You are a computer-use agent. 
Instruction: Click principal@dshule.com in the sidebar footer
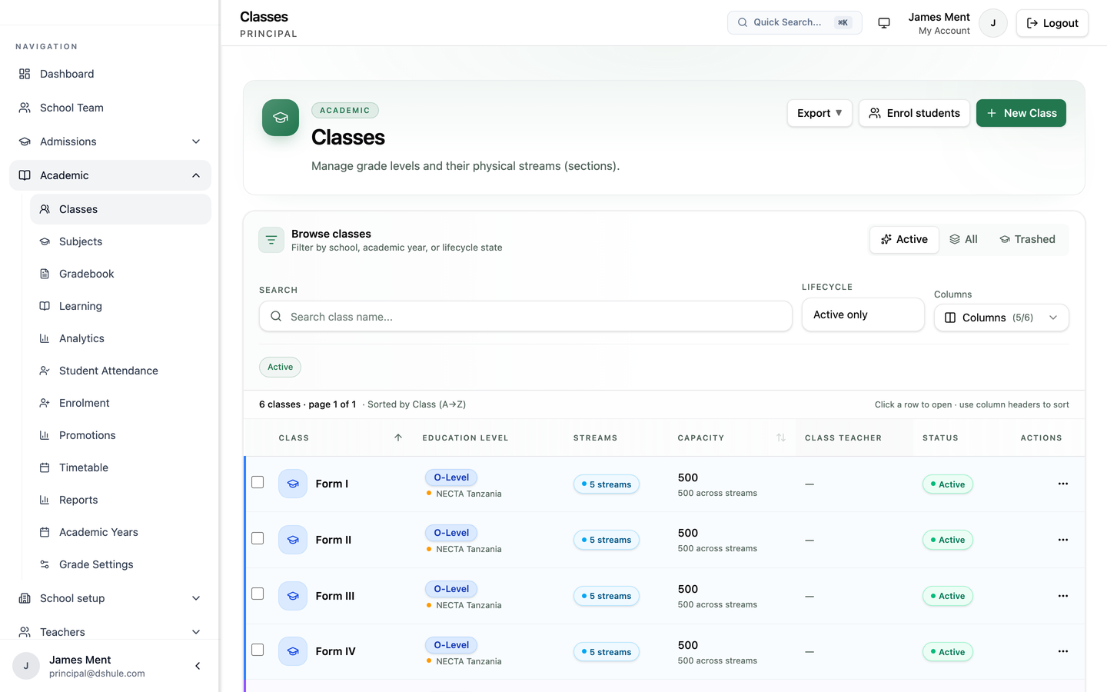pyautogui.click(x=97, y=674)
